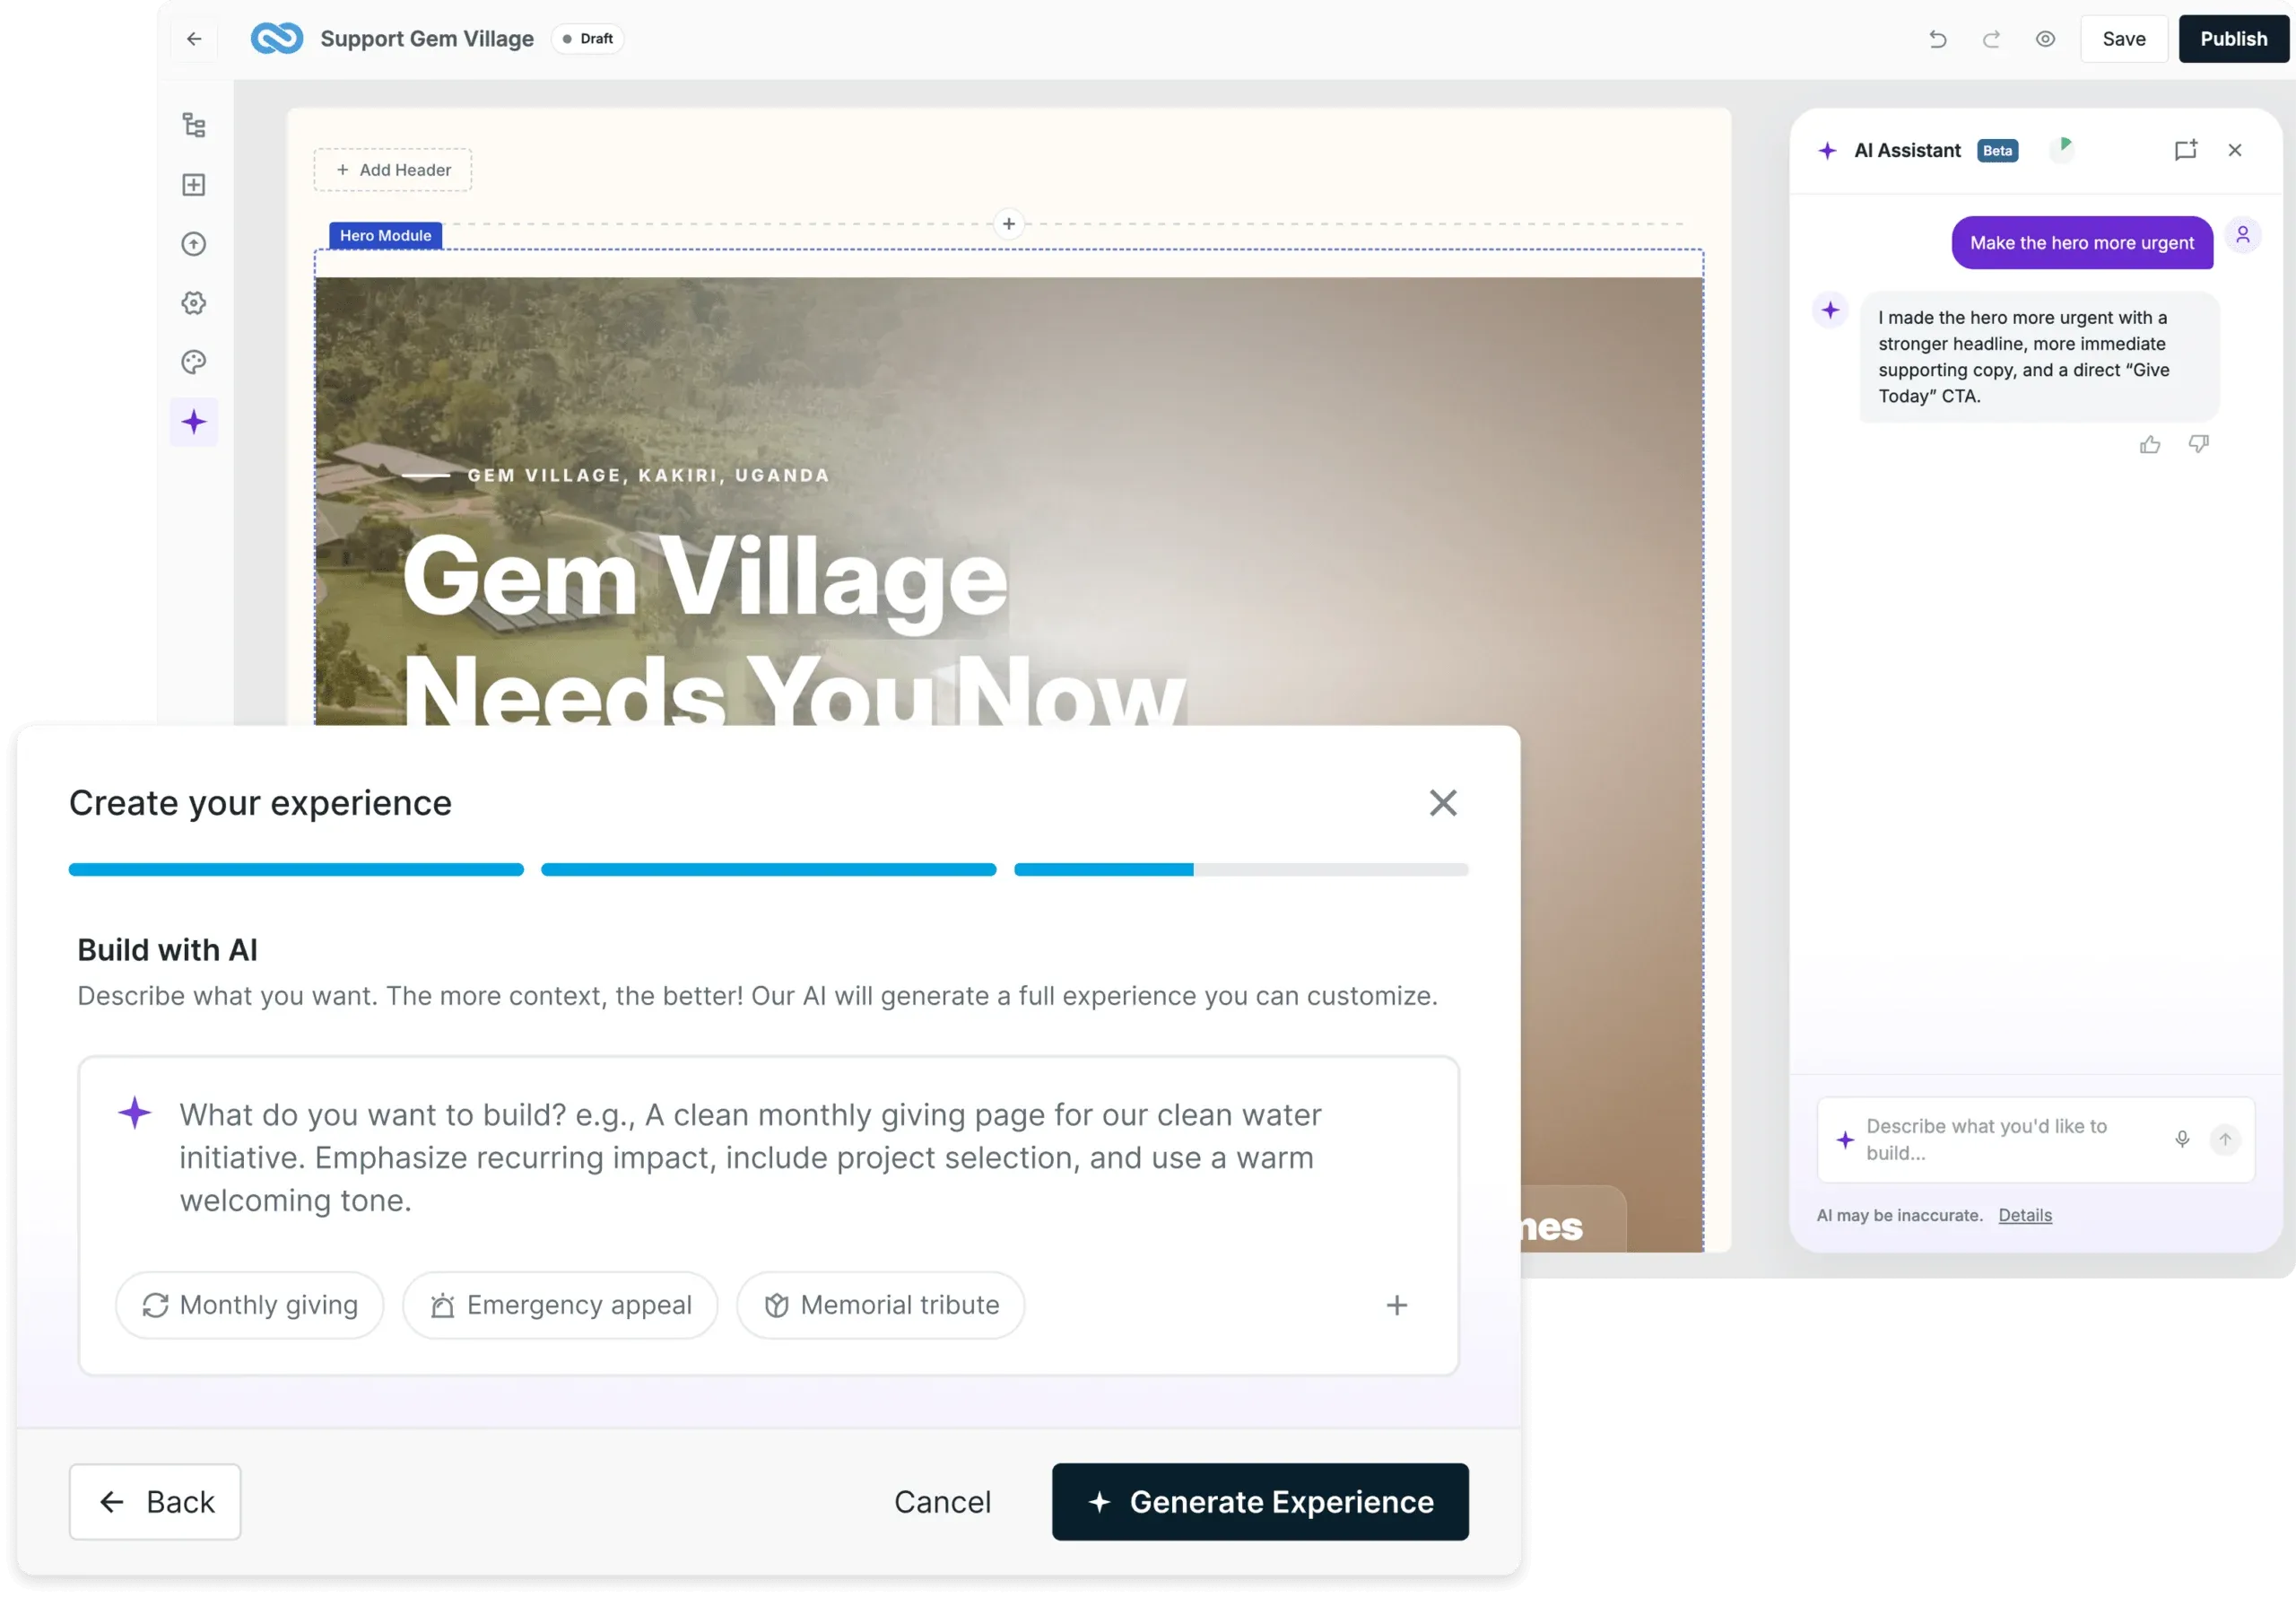Select the Memorial tribute suggestion chip
Image resolution: width=2296 pixels, height=1598 pixels.
coord(880,1305)
